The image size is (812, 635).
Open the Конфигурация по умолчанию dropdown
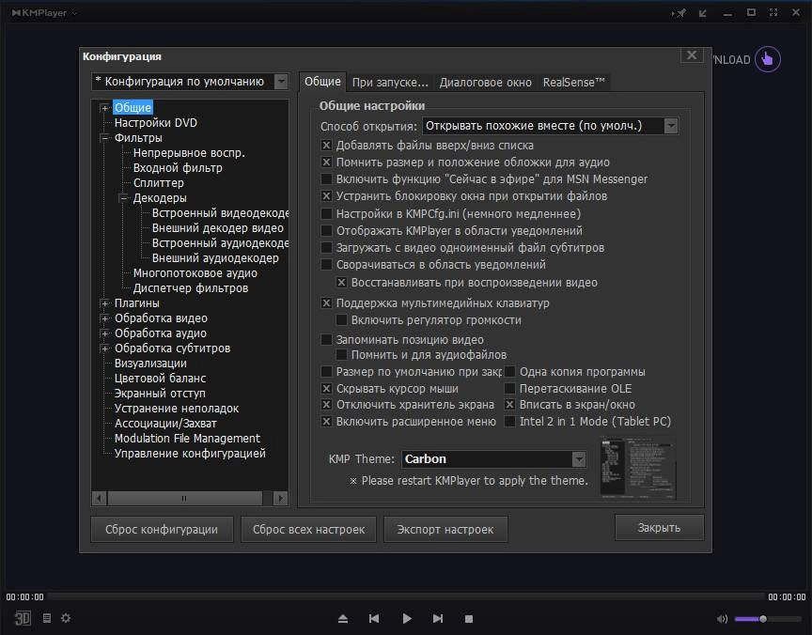point(281,81)
